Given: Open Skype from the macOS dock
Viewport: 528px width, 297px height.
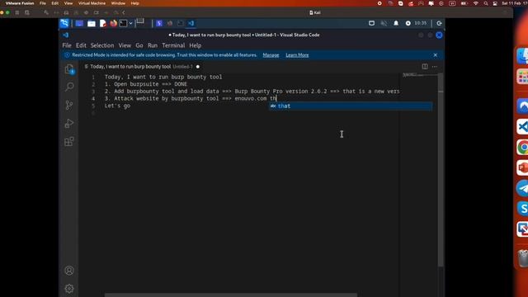Looking at the screenshot, I should click(522, 209).
